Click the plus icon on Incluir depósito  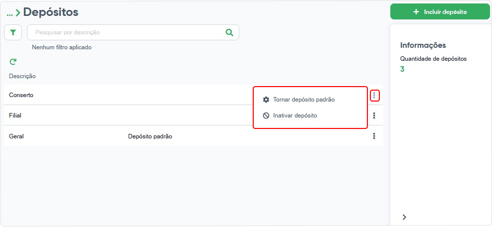pos(416,12)
